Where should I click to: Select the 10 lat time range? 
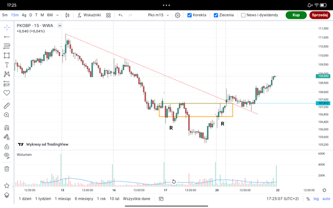(x=114, y=199)
